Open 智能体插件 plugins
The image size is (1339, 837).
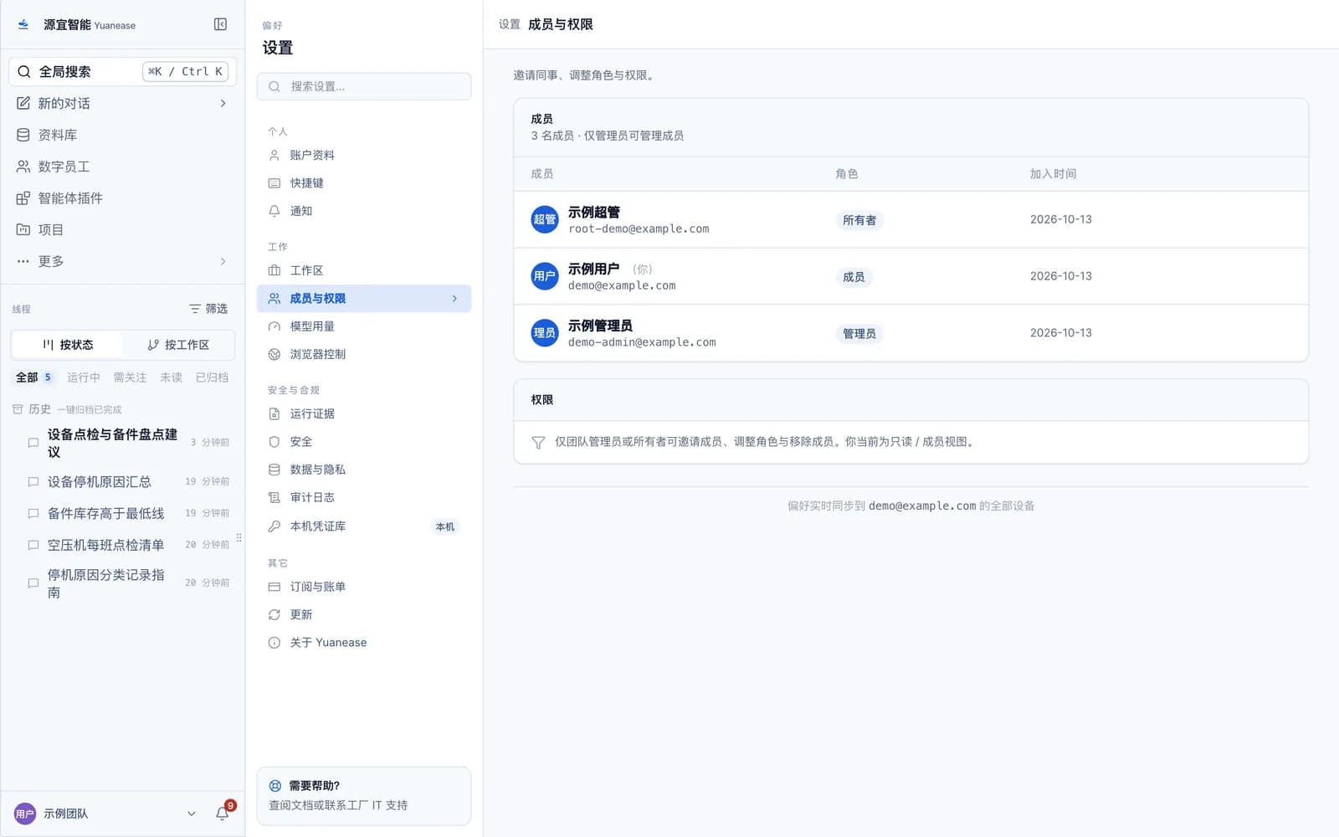122,198
